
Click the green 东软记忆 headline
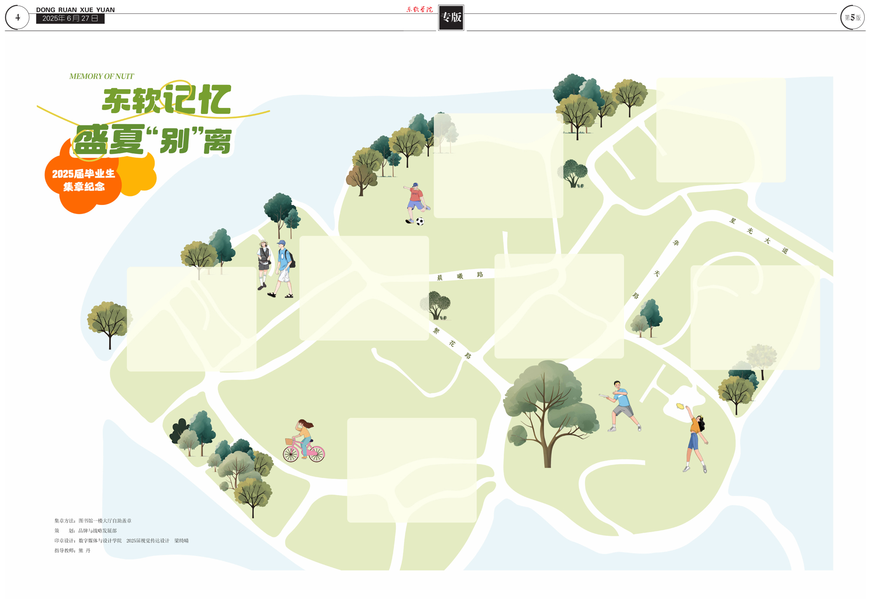(167, 100)
